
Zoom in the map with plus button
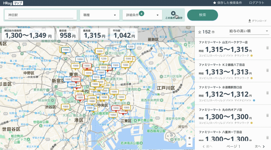(x=189, y=138)
